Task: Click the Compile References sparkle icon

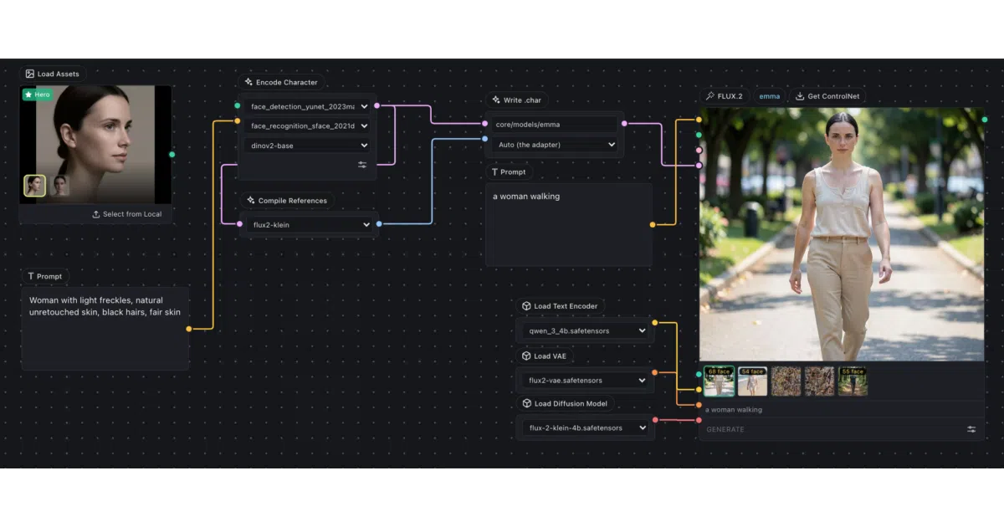Action: tap(251, 201)
